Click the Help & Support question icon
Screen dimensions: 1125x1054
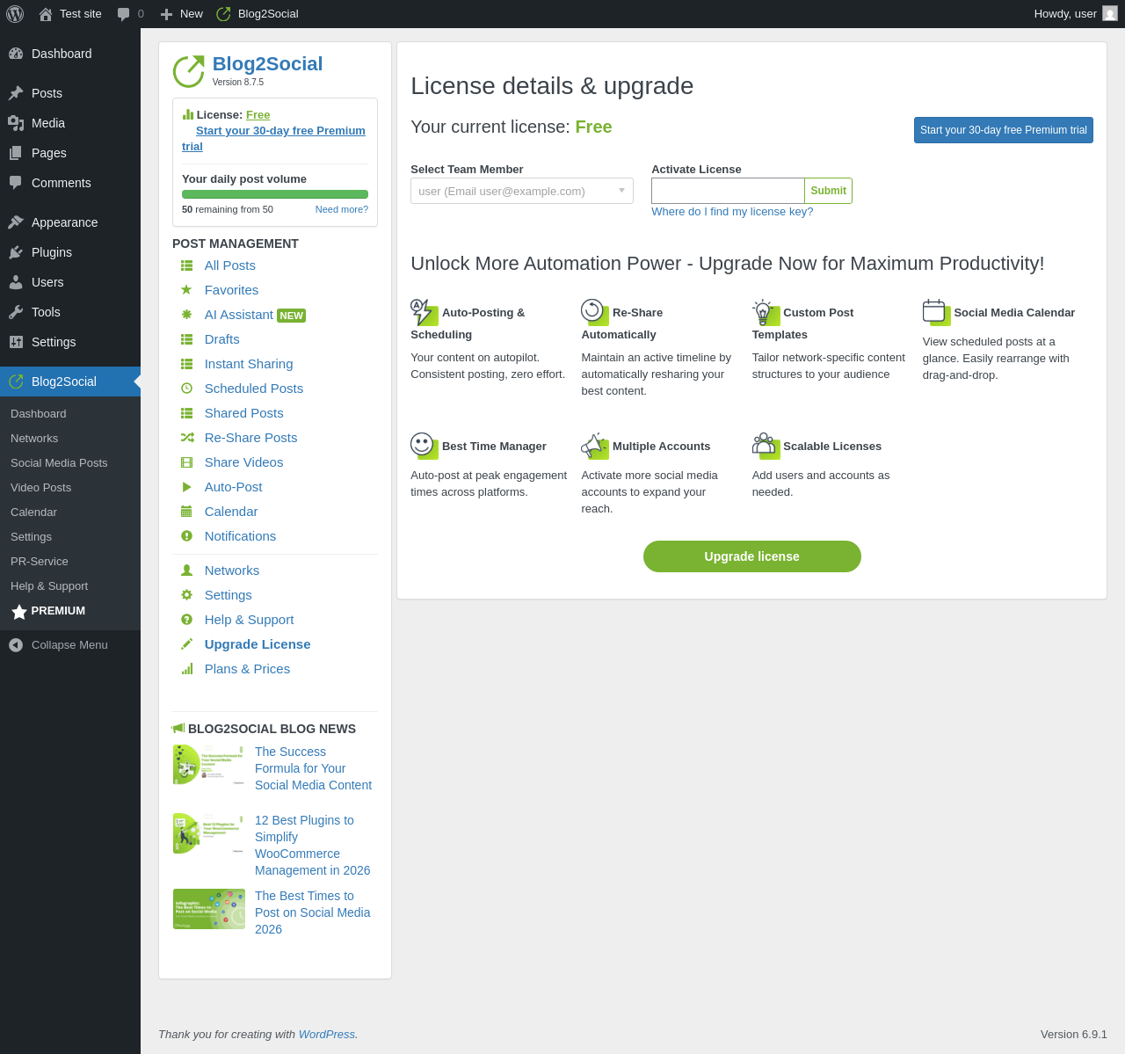point(186,620)
